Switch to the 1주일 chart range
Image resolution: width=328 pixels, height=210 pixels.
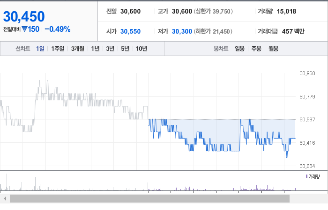tap(58, 49)
